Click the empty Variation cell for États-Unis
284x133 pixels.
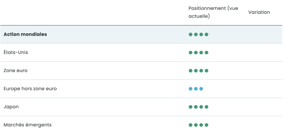pyautogui.click(x=259, y=53)
